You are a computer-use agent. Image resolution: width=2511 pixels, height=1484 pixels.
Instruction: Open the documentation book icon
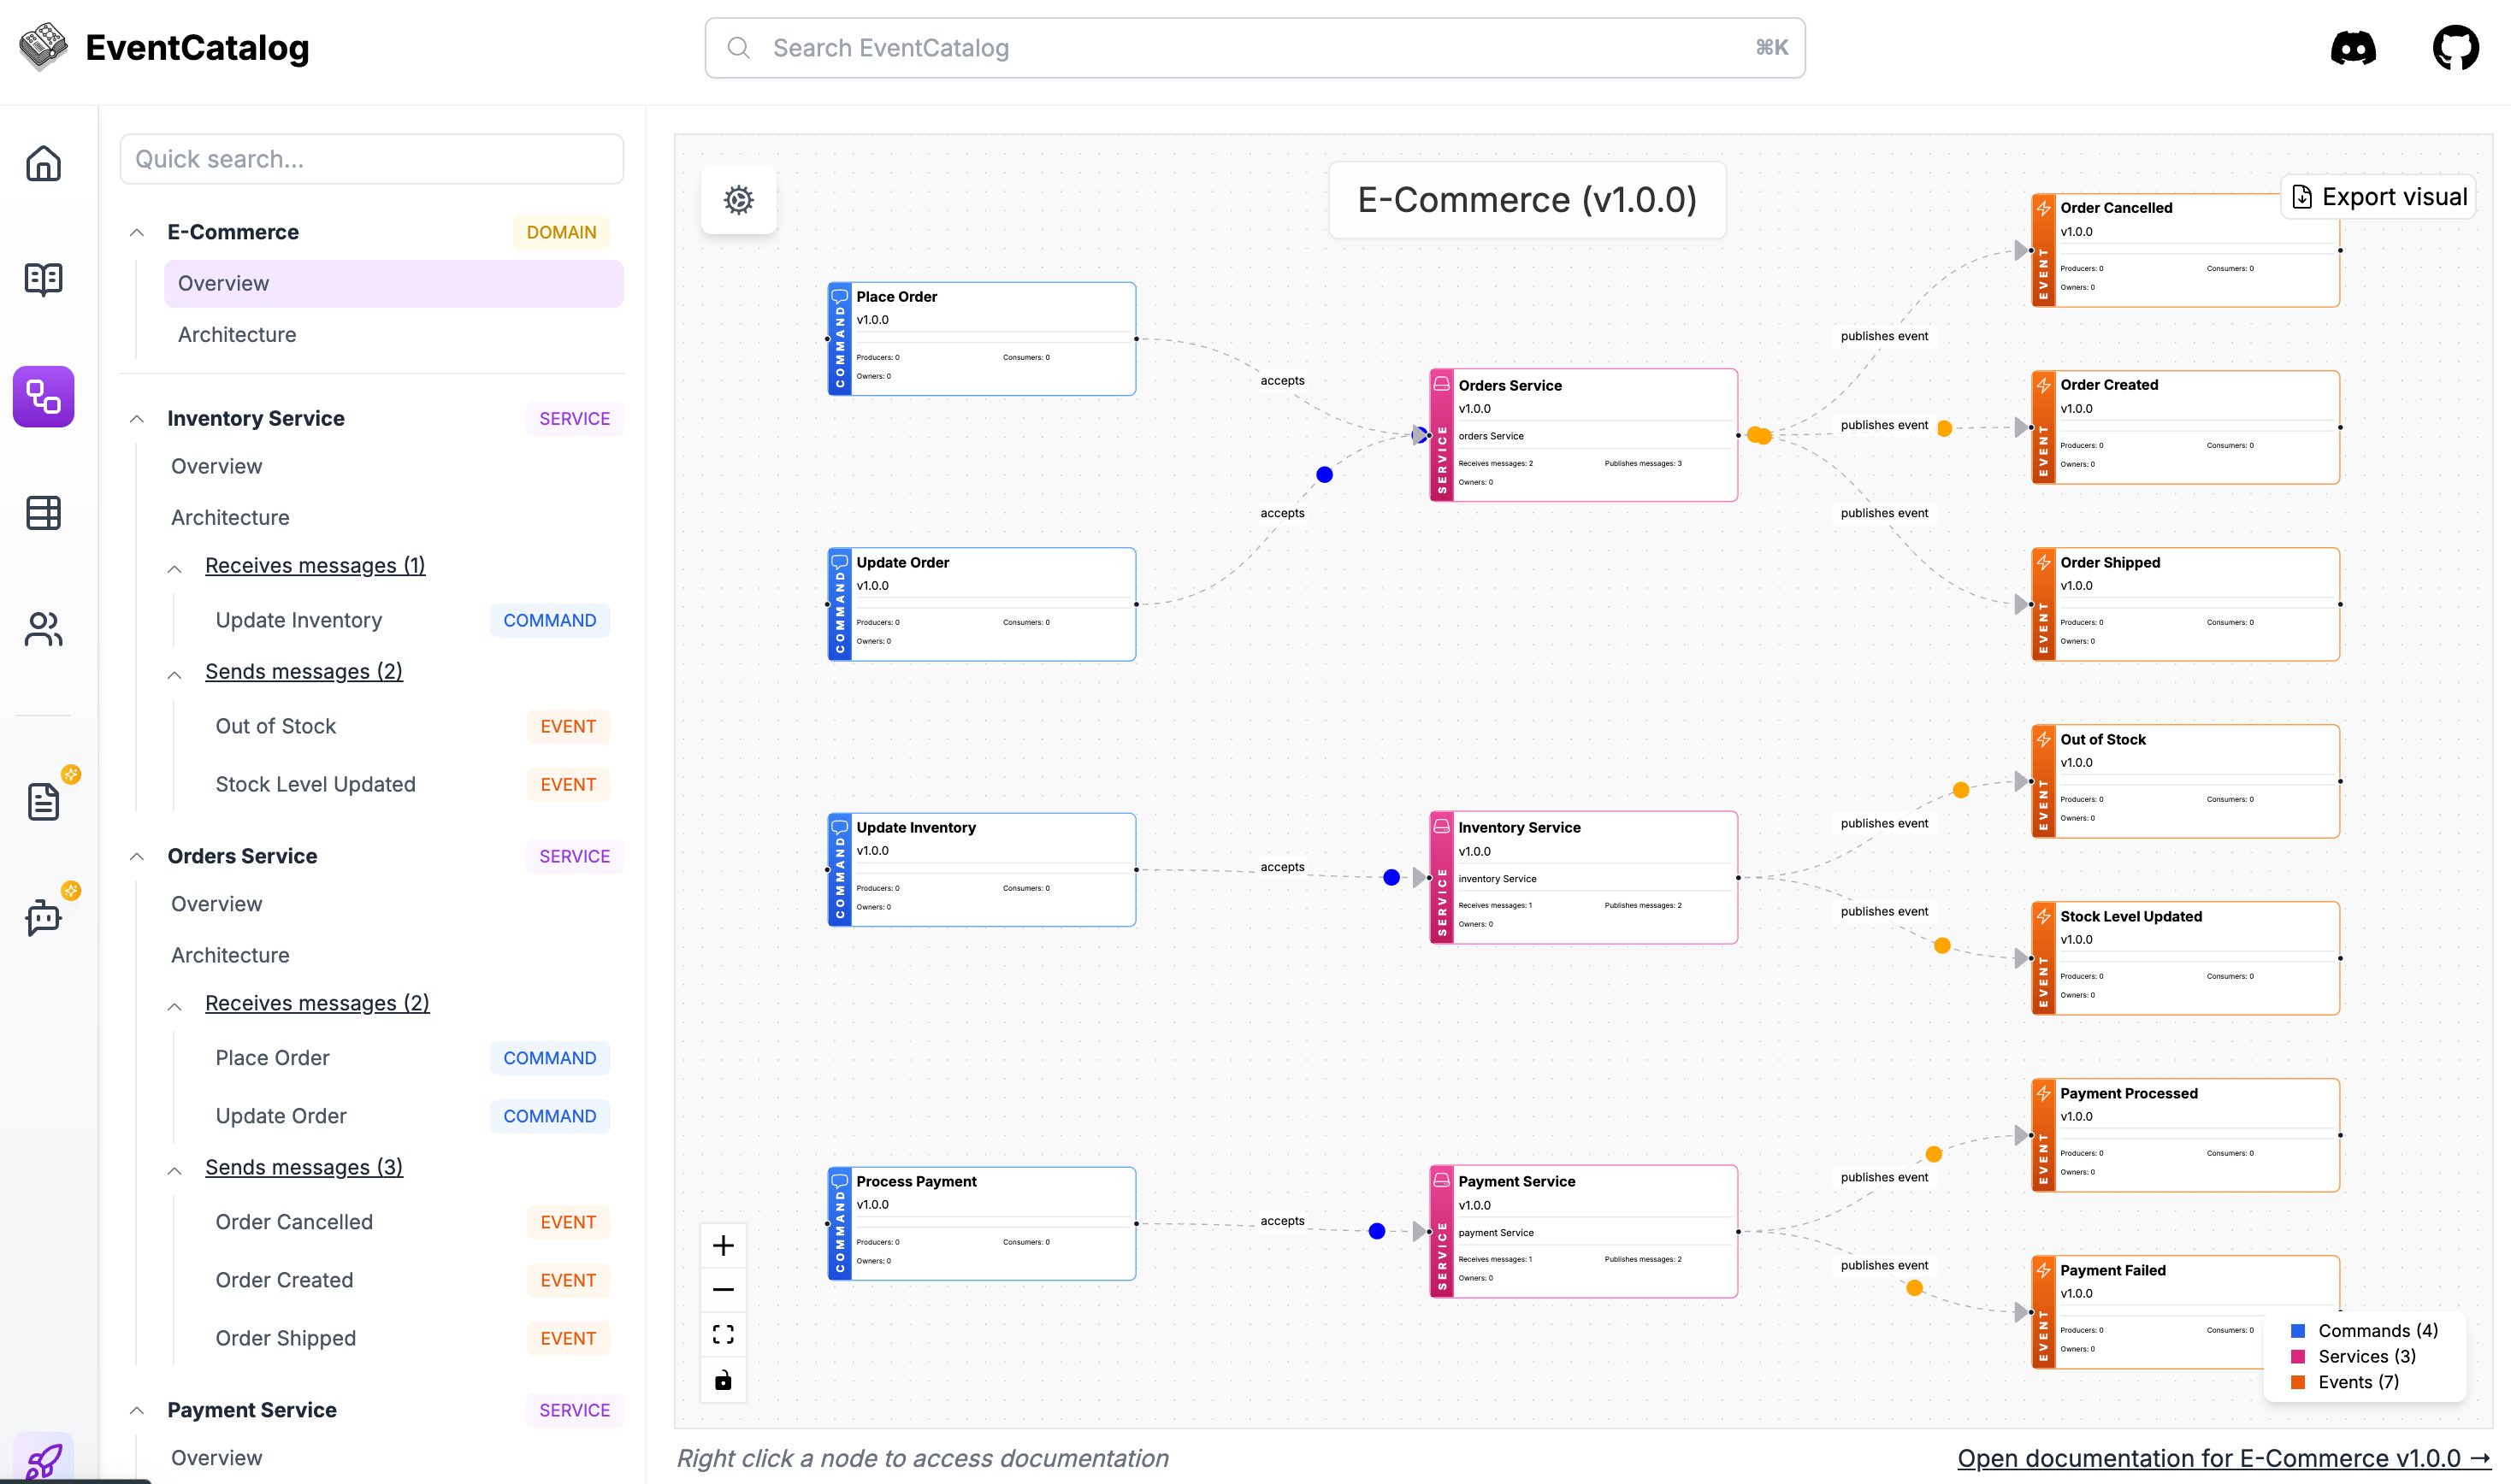[x=43, y=279]
